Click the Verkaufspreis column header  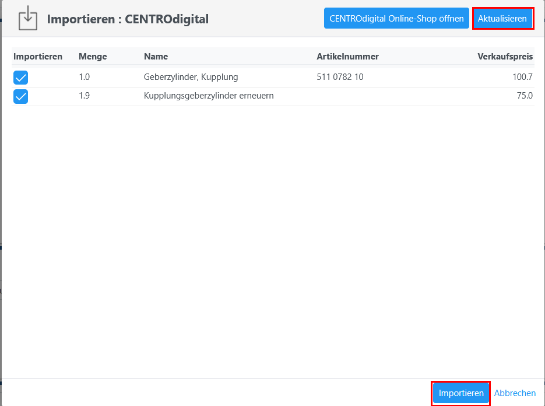(x=505, y=57)
